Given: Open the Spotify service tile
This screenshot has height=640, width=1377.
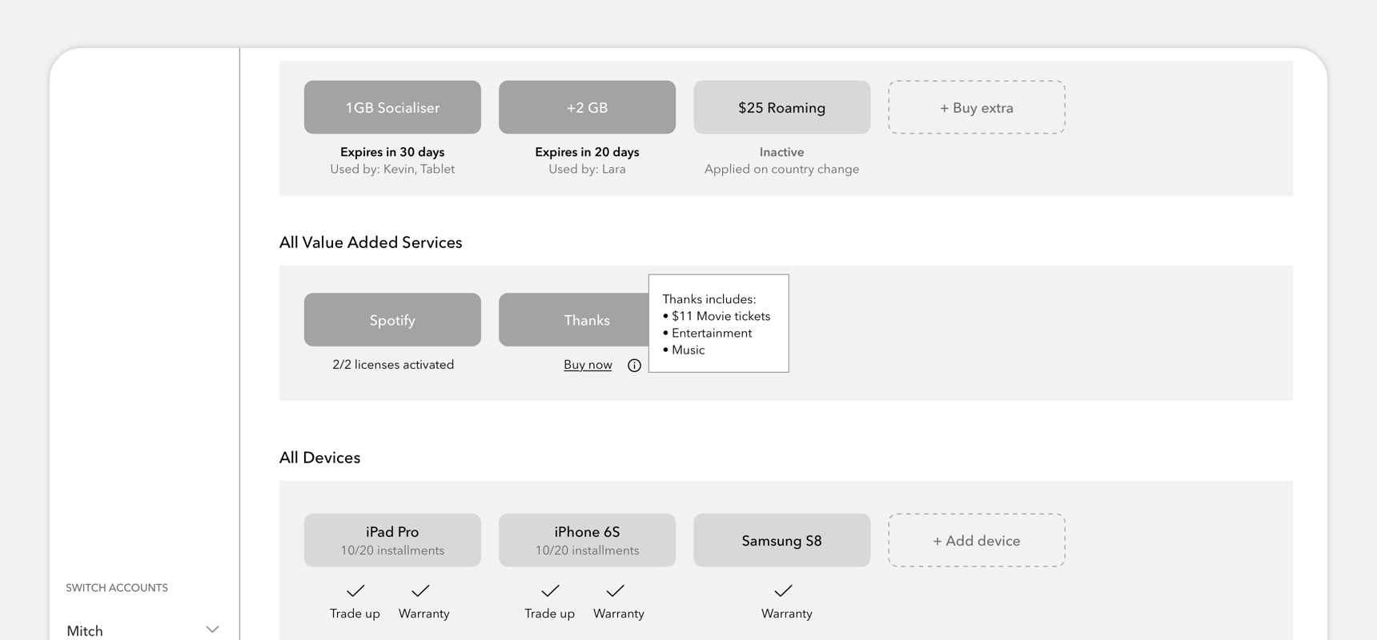Looking at the screenshot, I should (392, 320).
